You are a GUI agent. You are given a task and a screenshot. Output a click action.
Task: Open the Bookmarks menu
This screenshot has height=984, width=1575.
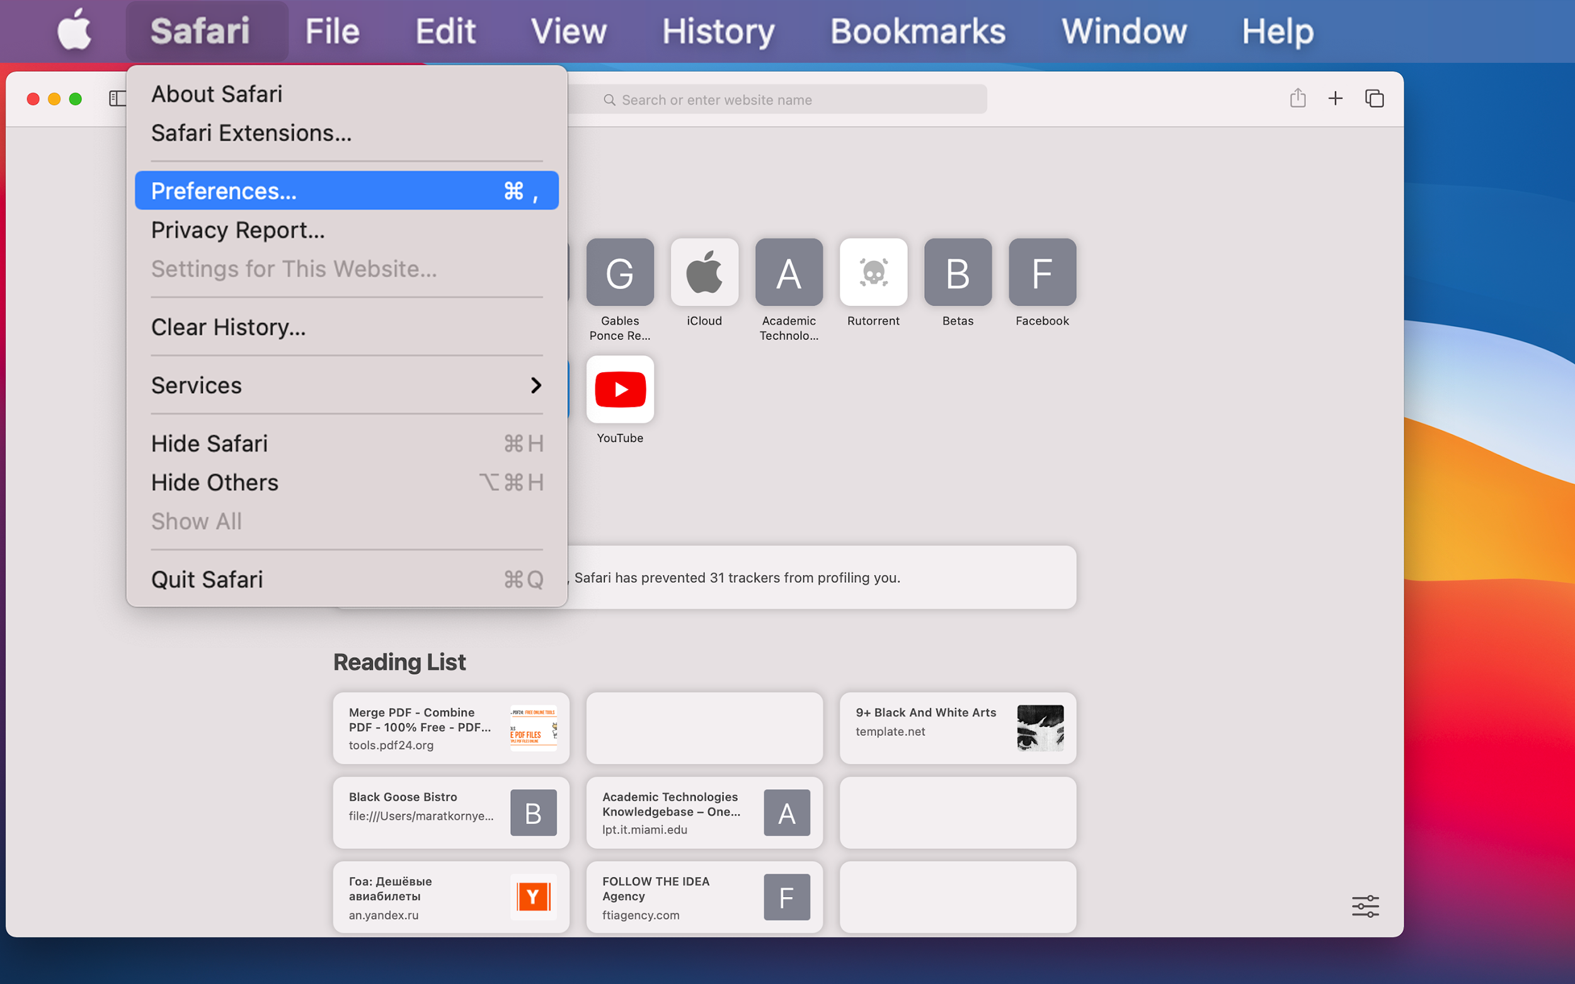(x=919, y=31)
